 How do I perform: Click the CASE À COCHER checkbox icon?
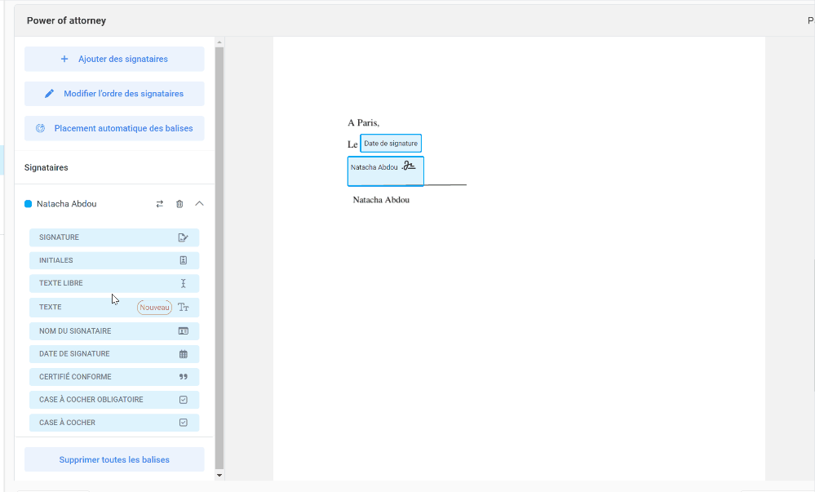[x=184, y=423]
